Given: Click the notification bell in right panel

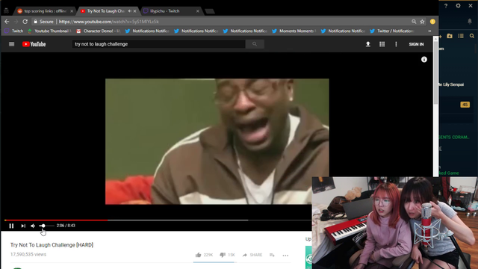Looking at the screenshot, I should (470, 21).
